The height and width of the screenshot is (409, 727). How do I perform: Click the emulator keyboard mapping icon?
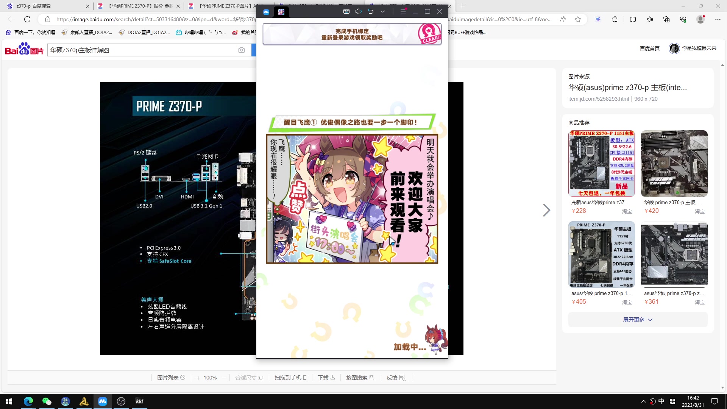[x=346, y=11]
